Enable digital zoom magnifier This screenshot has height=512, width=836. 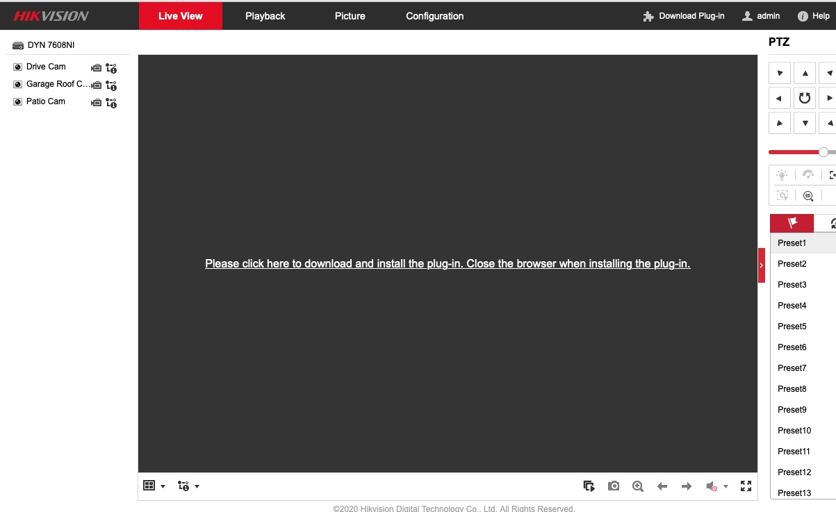point(638,486)
